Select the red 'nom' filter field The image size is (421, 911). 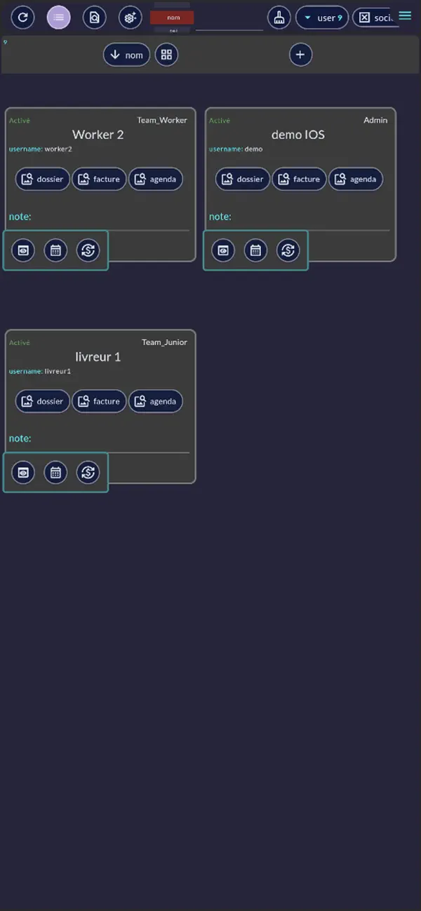click(x=172, y=18)
